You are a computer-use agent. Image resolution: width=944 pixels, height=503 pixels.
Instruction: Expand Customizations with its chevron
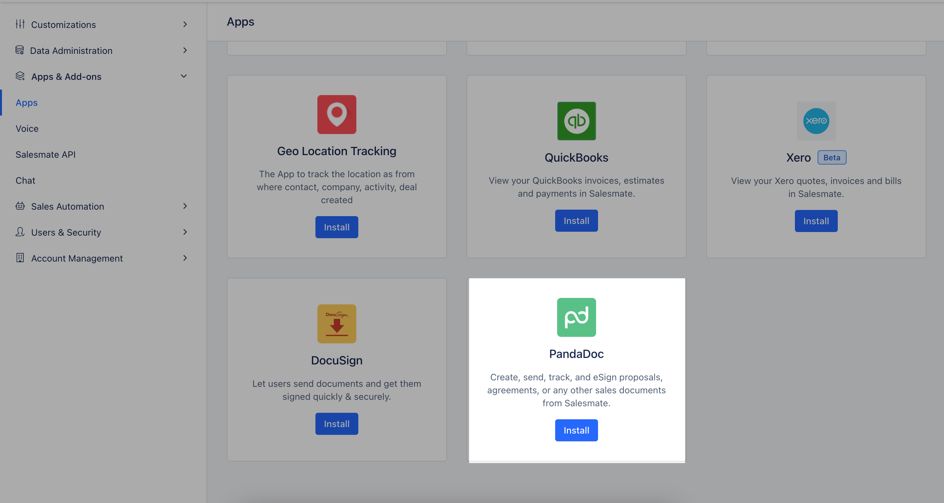pos(185,25)
